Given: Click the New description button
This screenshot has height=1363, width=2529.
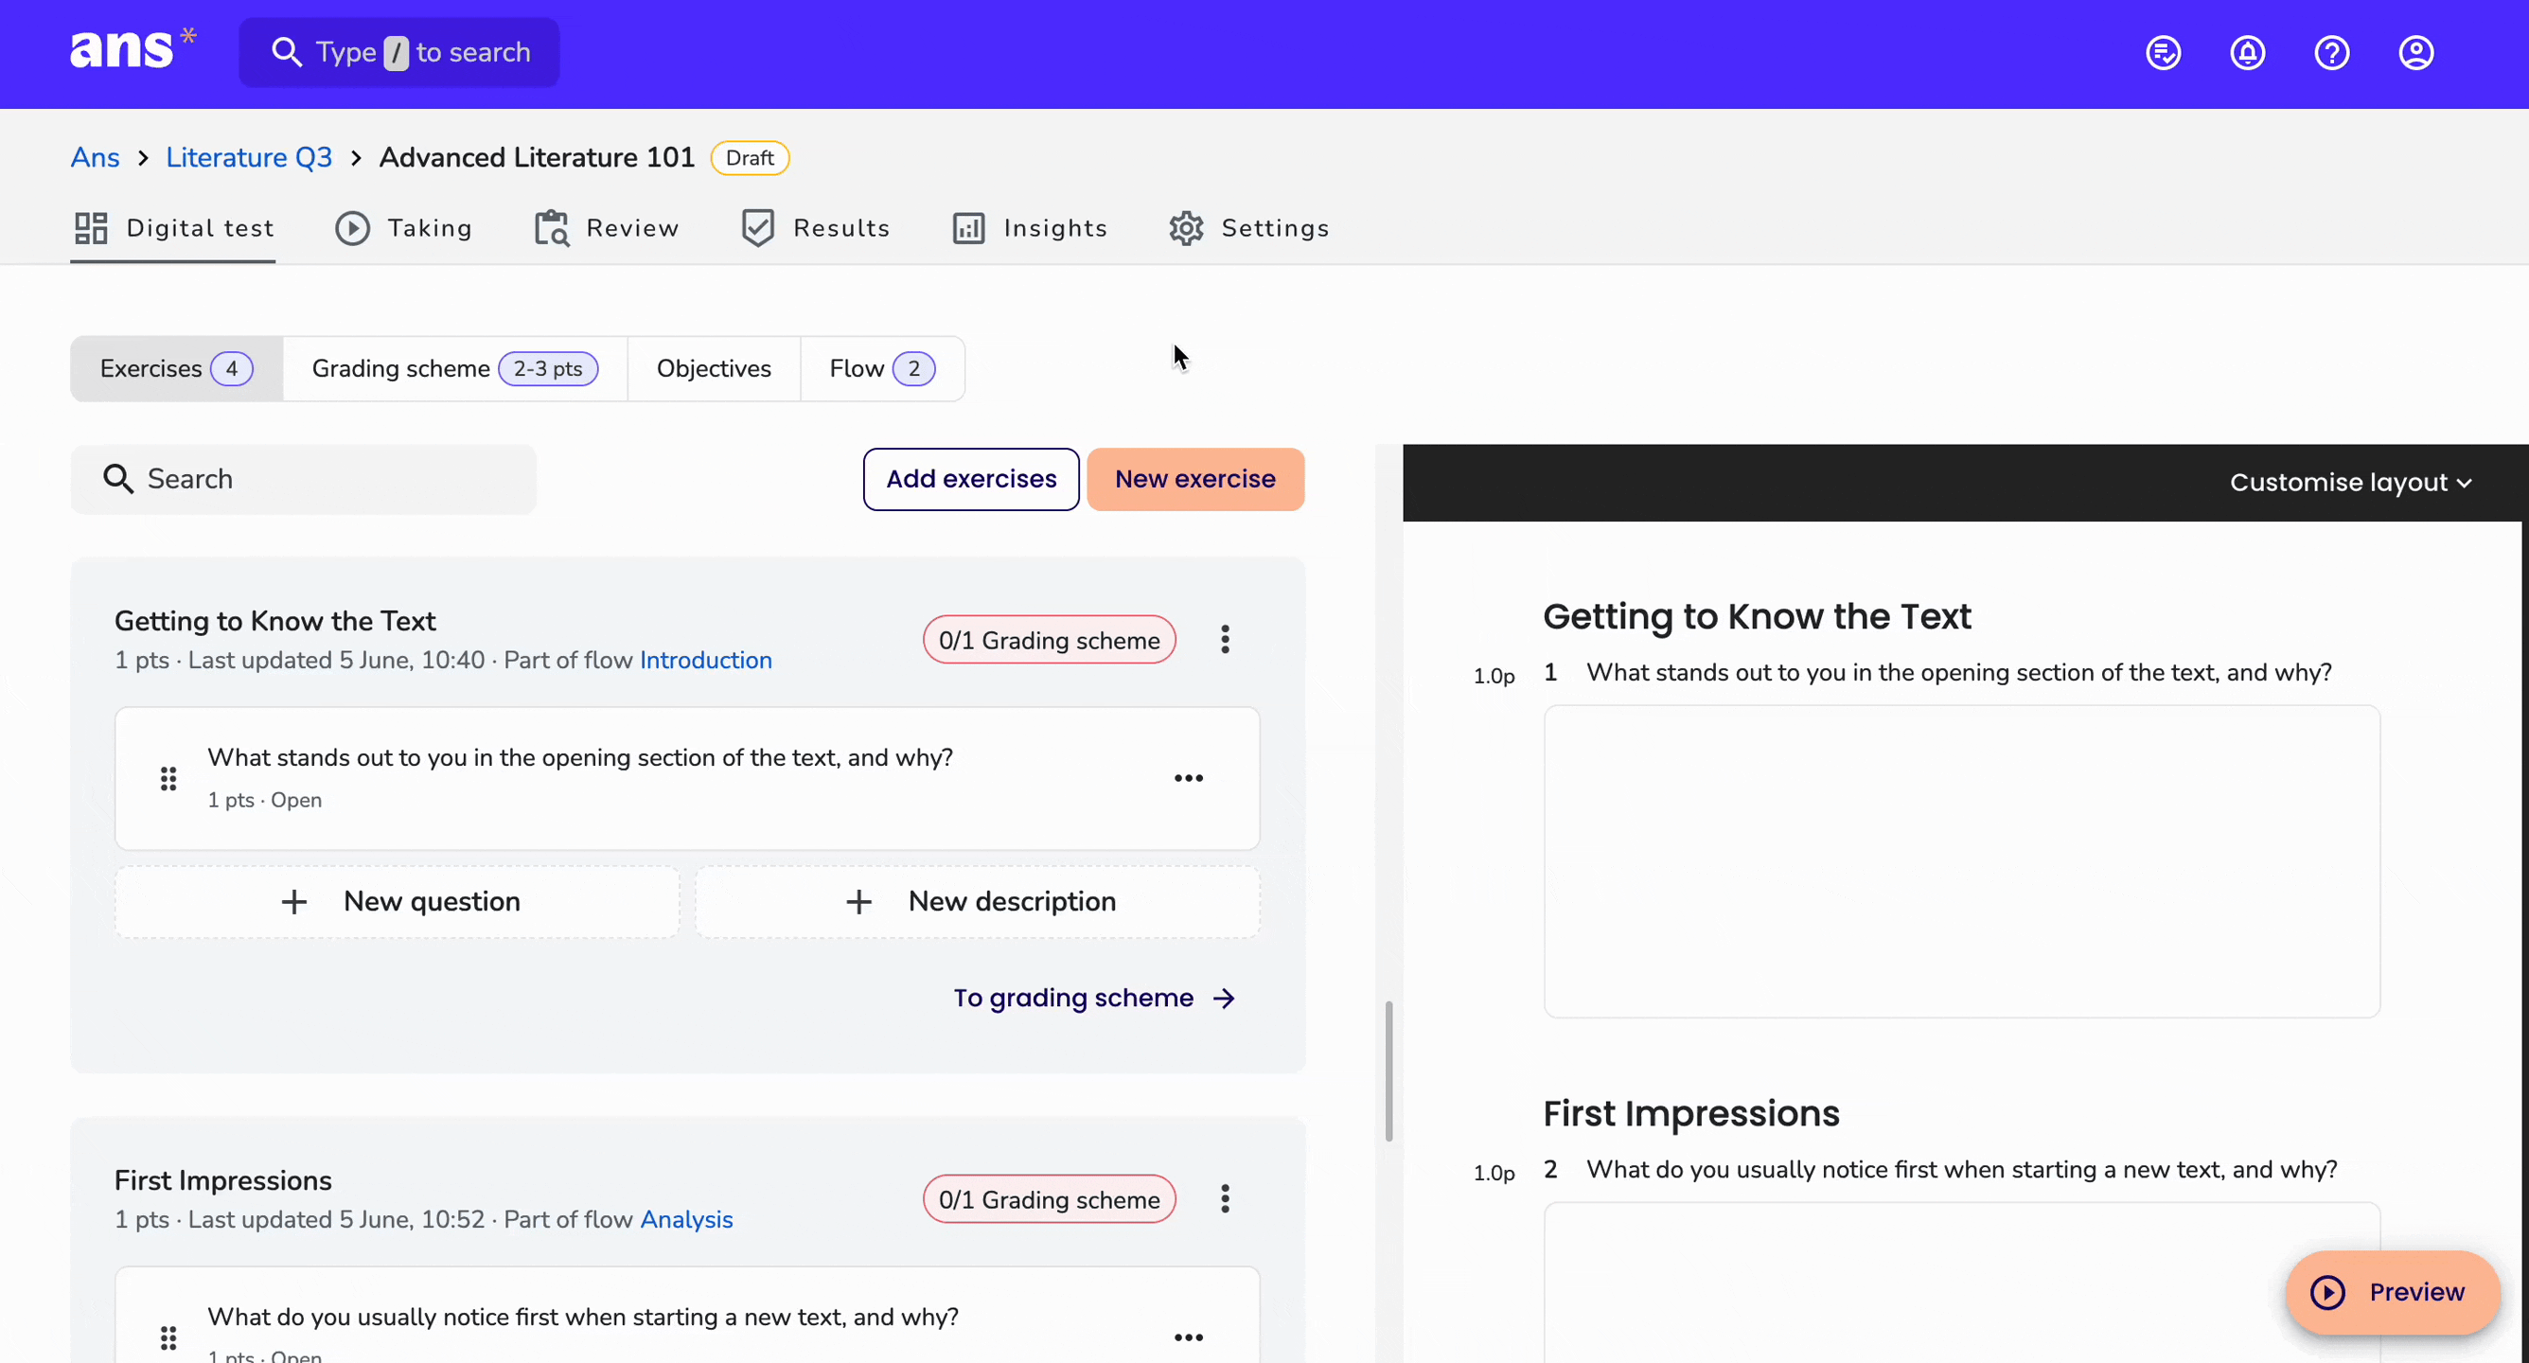Looking at the screenshot, I should click(x=978, y=902).
